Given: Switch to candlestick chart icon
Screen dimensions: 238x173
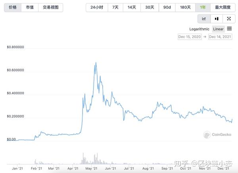Looking at the screenshot, I should (x=217, y=19).
